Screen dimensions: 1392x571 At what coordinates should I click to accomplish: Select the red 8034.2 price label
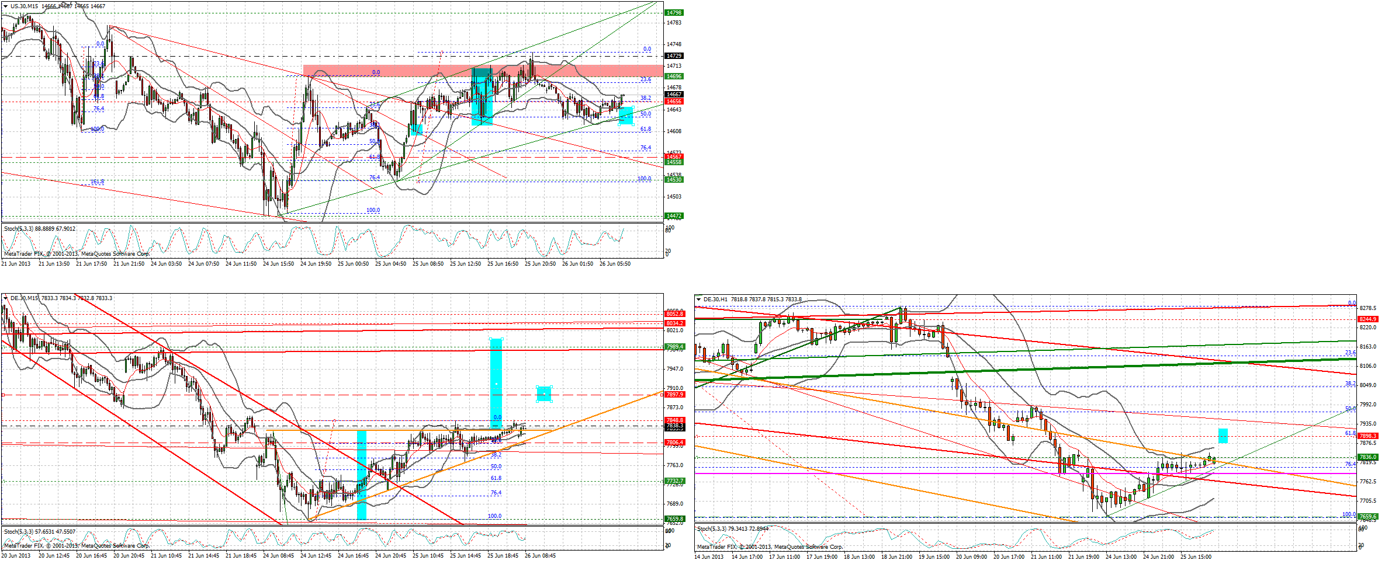point(675,323)
